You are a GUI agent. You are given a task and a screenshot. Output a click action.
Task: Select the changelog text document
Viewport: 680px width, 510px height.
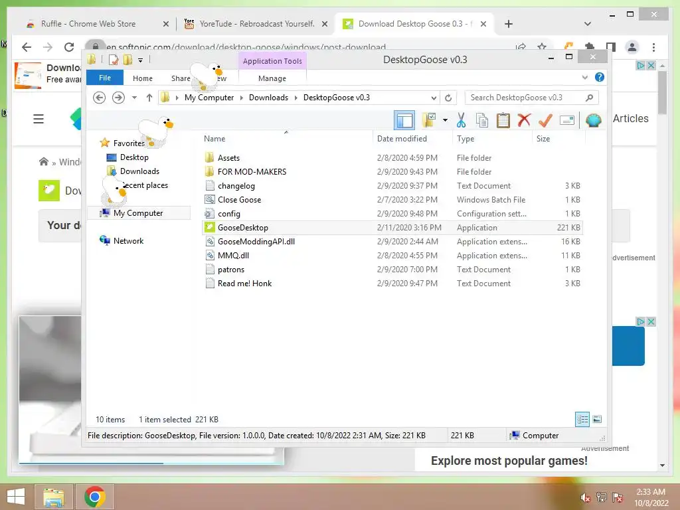[236, 186]
